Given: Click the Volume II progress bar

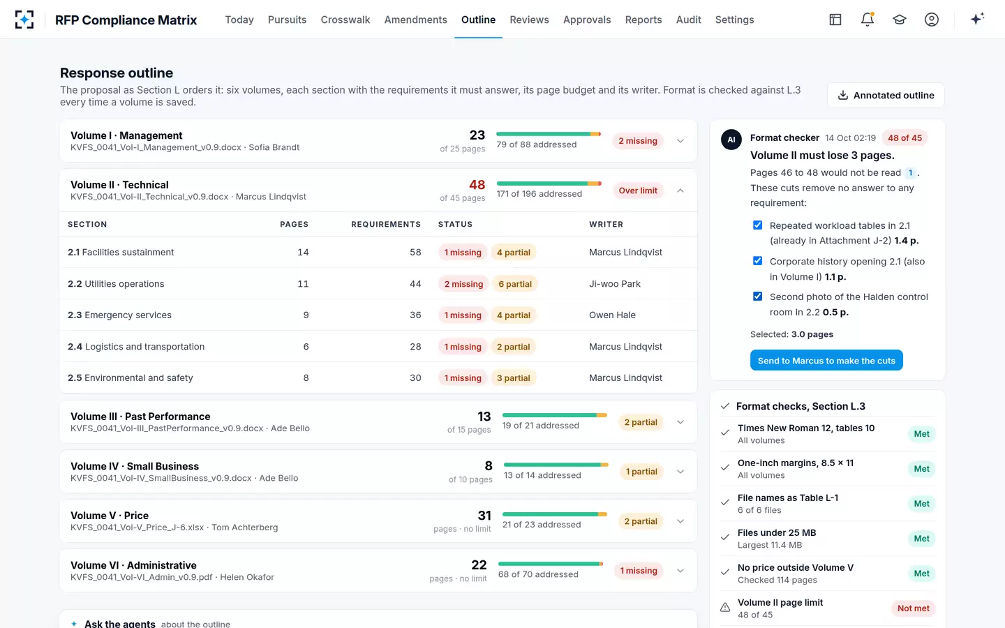Looking at the screenshot, I should [x=549, y=184].
